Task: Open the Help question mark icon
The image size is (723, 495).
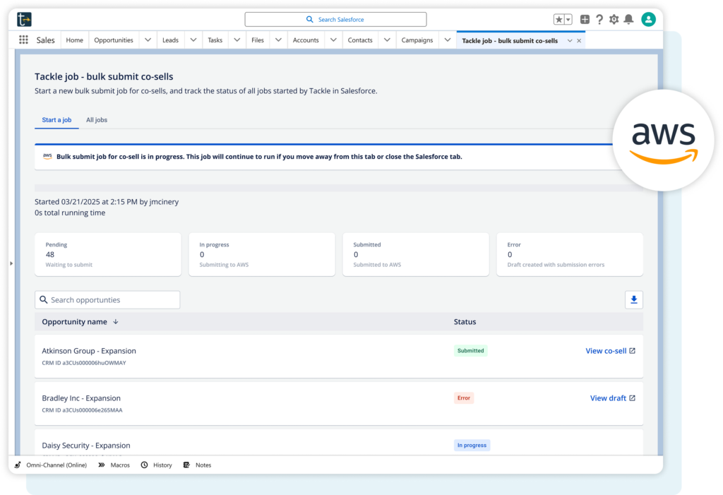Action: pos(599,19)
